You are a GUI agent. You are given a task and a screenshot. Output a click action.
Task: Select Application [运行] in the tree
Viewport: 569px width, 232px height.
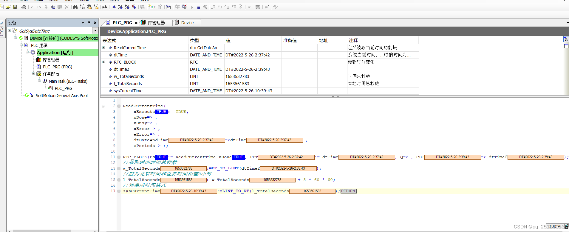click(x=55, y=53)
